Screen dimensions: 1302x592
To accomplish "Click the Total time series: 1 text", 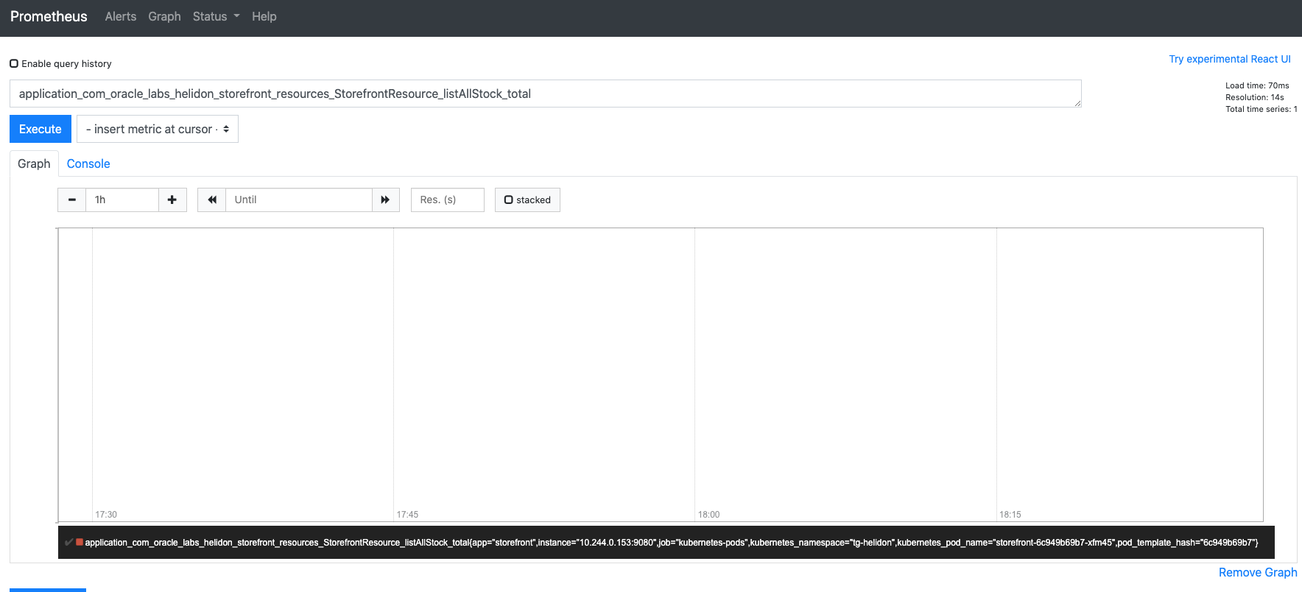I will tap(1261, 109).
